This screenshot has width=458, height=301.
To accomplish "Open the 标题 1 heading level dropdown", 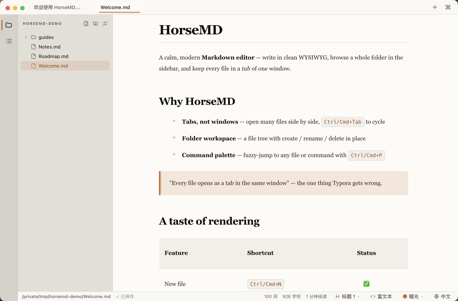I will 347,296.
